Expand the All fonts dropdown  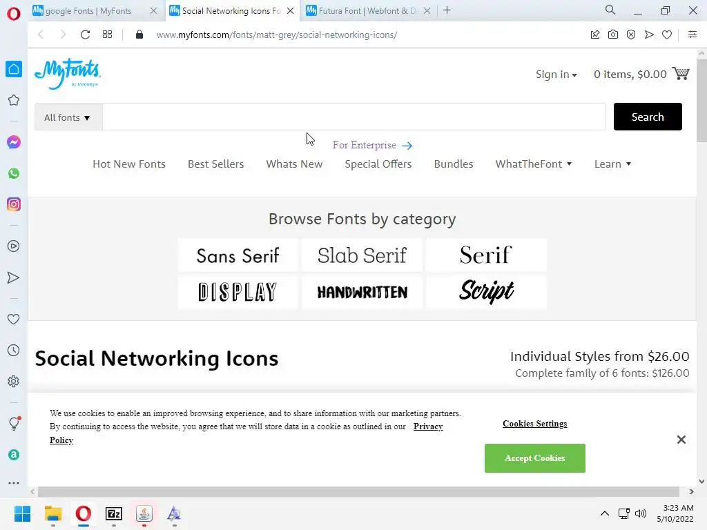pos(68,117)
